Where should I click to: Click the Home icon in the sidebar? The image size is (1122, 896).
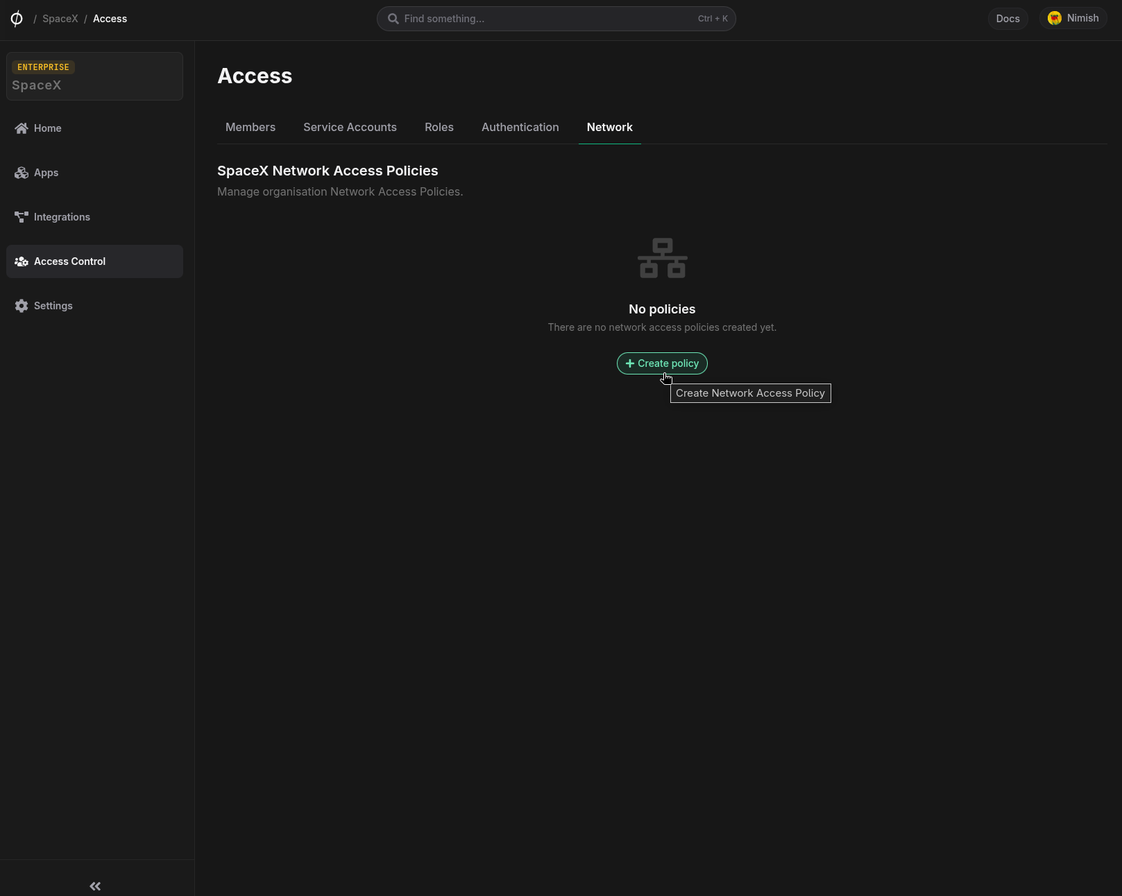tap(22, 128)
